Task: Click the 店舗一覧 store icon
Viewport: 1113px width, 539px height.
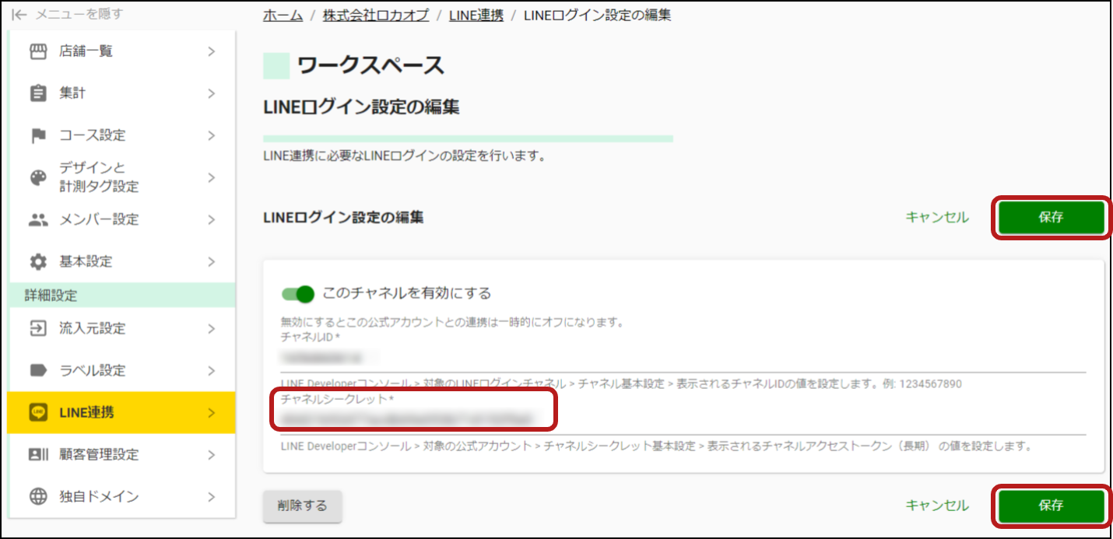Action: click(38, 51)
